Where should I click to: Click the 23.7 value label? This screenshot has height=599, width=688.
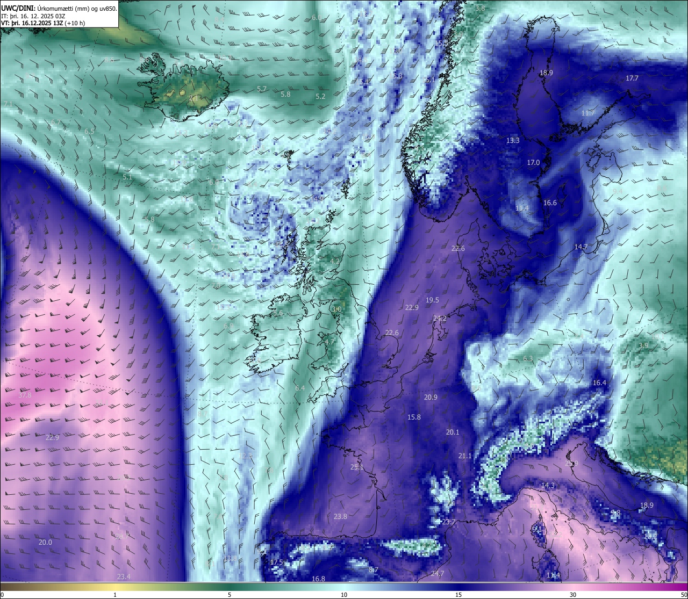click(449, 522)
